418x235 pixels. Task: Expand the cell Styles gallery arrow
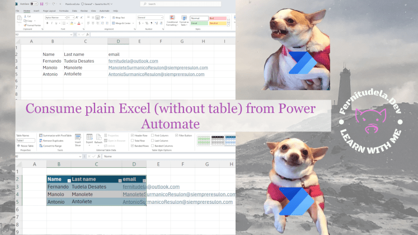[x=228, y=25]
